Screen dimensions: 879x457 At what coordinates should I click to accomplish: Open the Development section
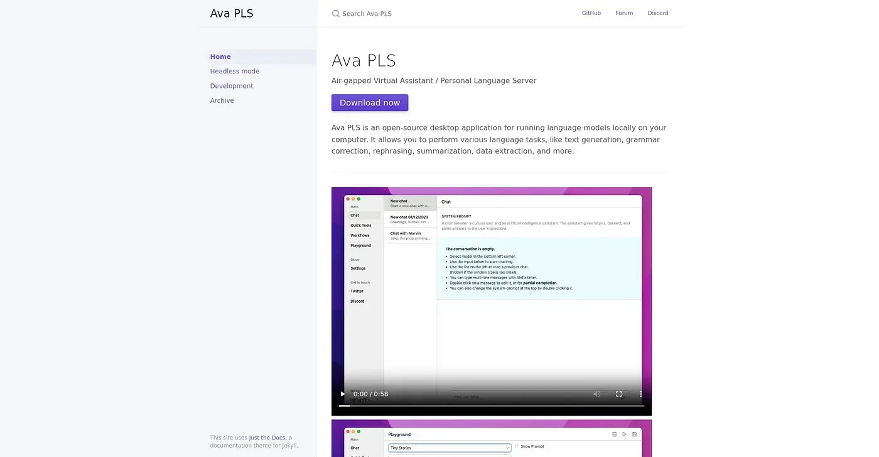[x=232, y=86]
